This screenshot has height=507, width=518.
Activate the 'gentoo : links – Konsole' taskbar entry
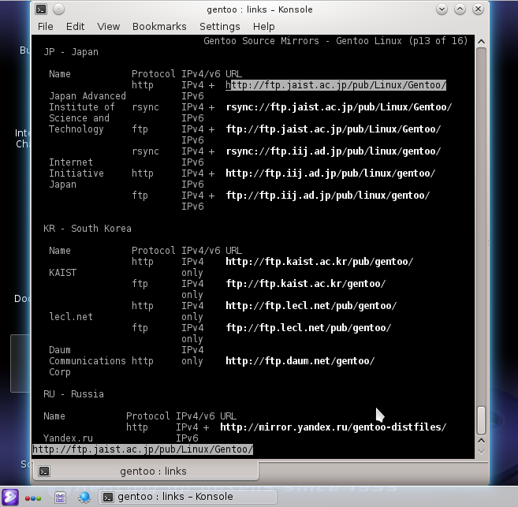click(x=188, y=497)
